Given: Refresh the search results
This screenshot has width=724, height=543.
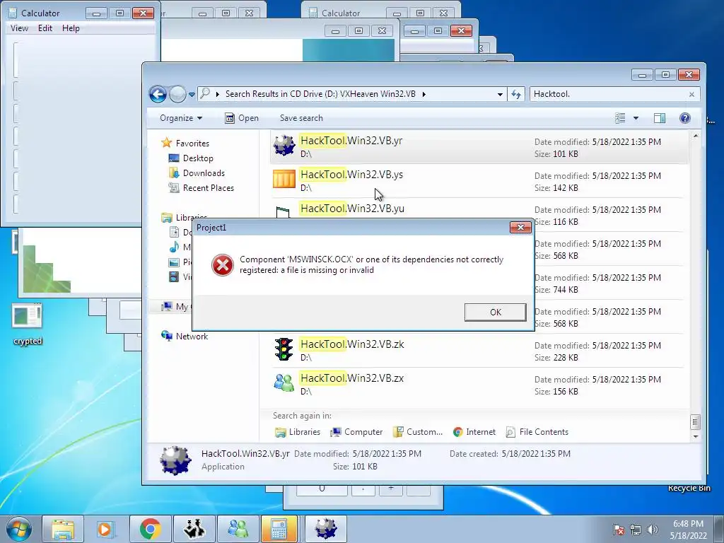Looking at the screenshot, I should (515, 94).
